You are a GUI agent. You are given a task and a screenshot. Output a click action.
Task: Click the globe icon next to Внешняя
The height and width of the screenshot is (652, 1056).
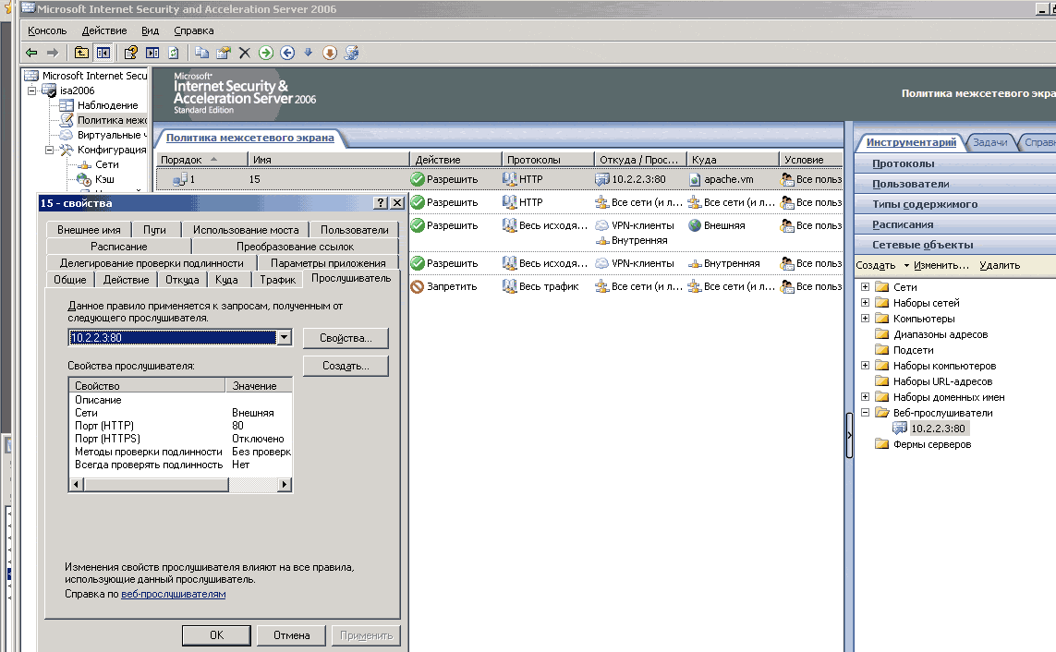[x=695, y=225]
